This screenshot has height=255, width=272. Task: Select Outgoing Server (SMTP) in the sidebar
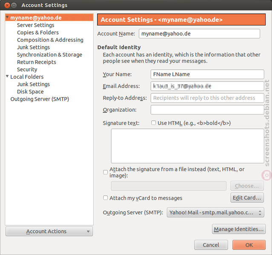tap(40, 99)
